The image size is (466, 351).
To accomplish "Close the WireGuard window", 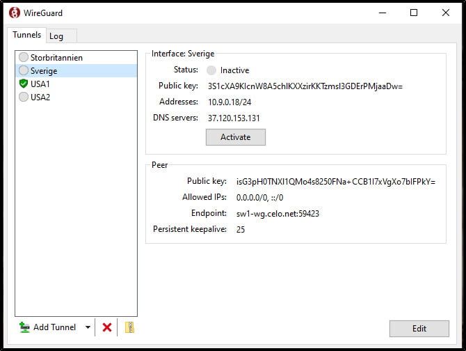I will [446, 13].
